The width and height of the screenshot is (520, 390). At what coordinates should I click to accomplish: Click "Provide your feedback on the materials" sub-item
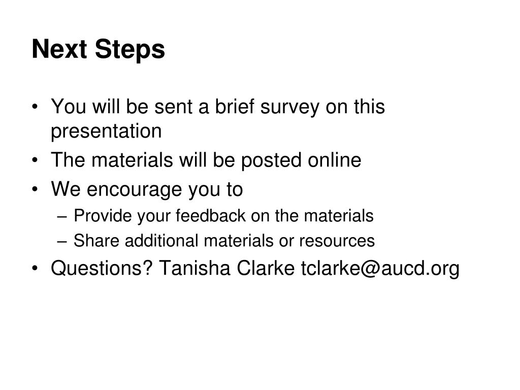(x=223, y=216)
